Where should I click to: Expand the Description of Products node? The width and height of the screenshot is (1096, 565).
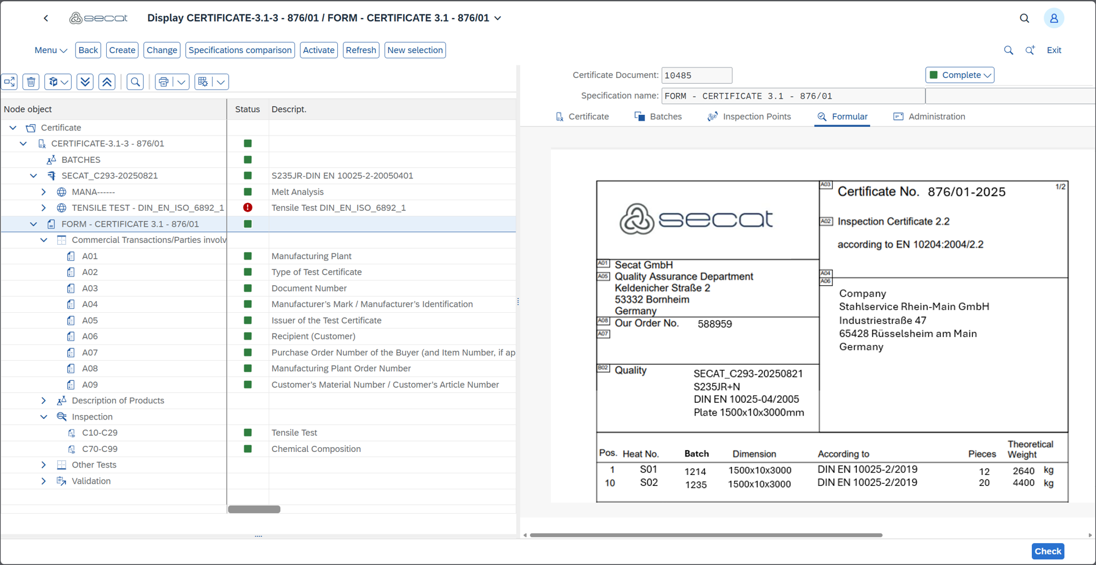click(44, 401)
